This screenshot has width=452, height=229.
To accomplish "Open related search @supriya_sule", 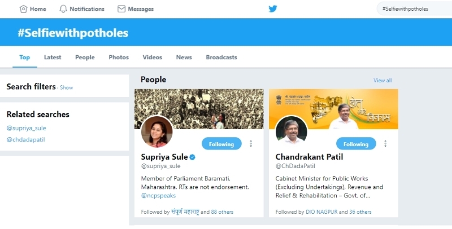I will pyautogui.click(x=26, y=128).
